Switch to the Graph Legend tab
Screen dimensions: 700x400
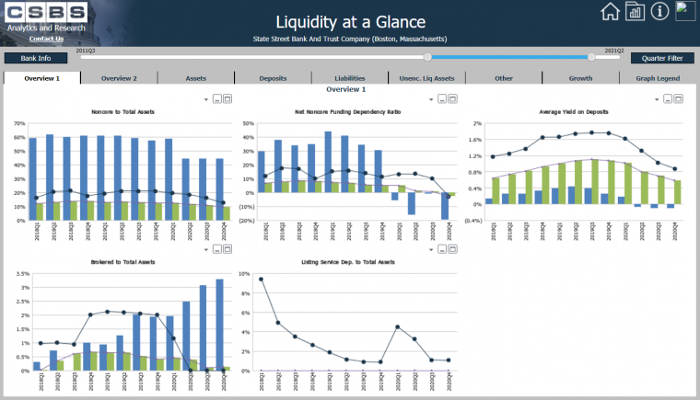pos(658,78)
